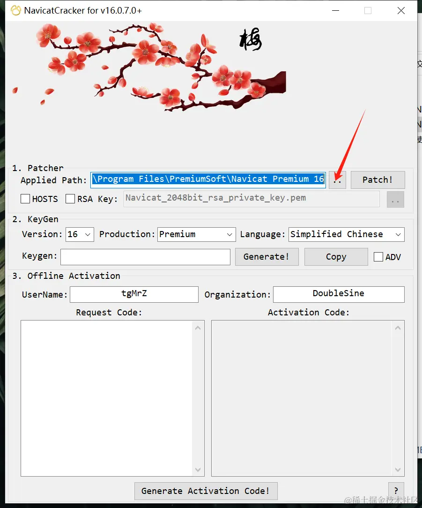Viewport: 422px width, 508px height.
Task: Click the plum blossom banner image
Action: pyautogui.click(x=149, y=67)
